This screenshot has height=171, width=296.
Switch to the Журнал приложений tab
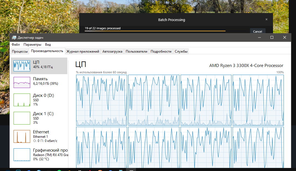click(83, 51)
